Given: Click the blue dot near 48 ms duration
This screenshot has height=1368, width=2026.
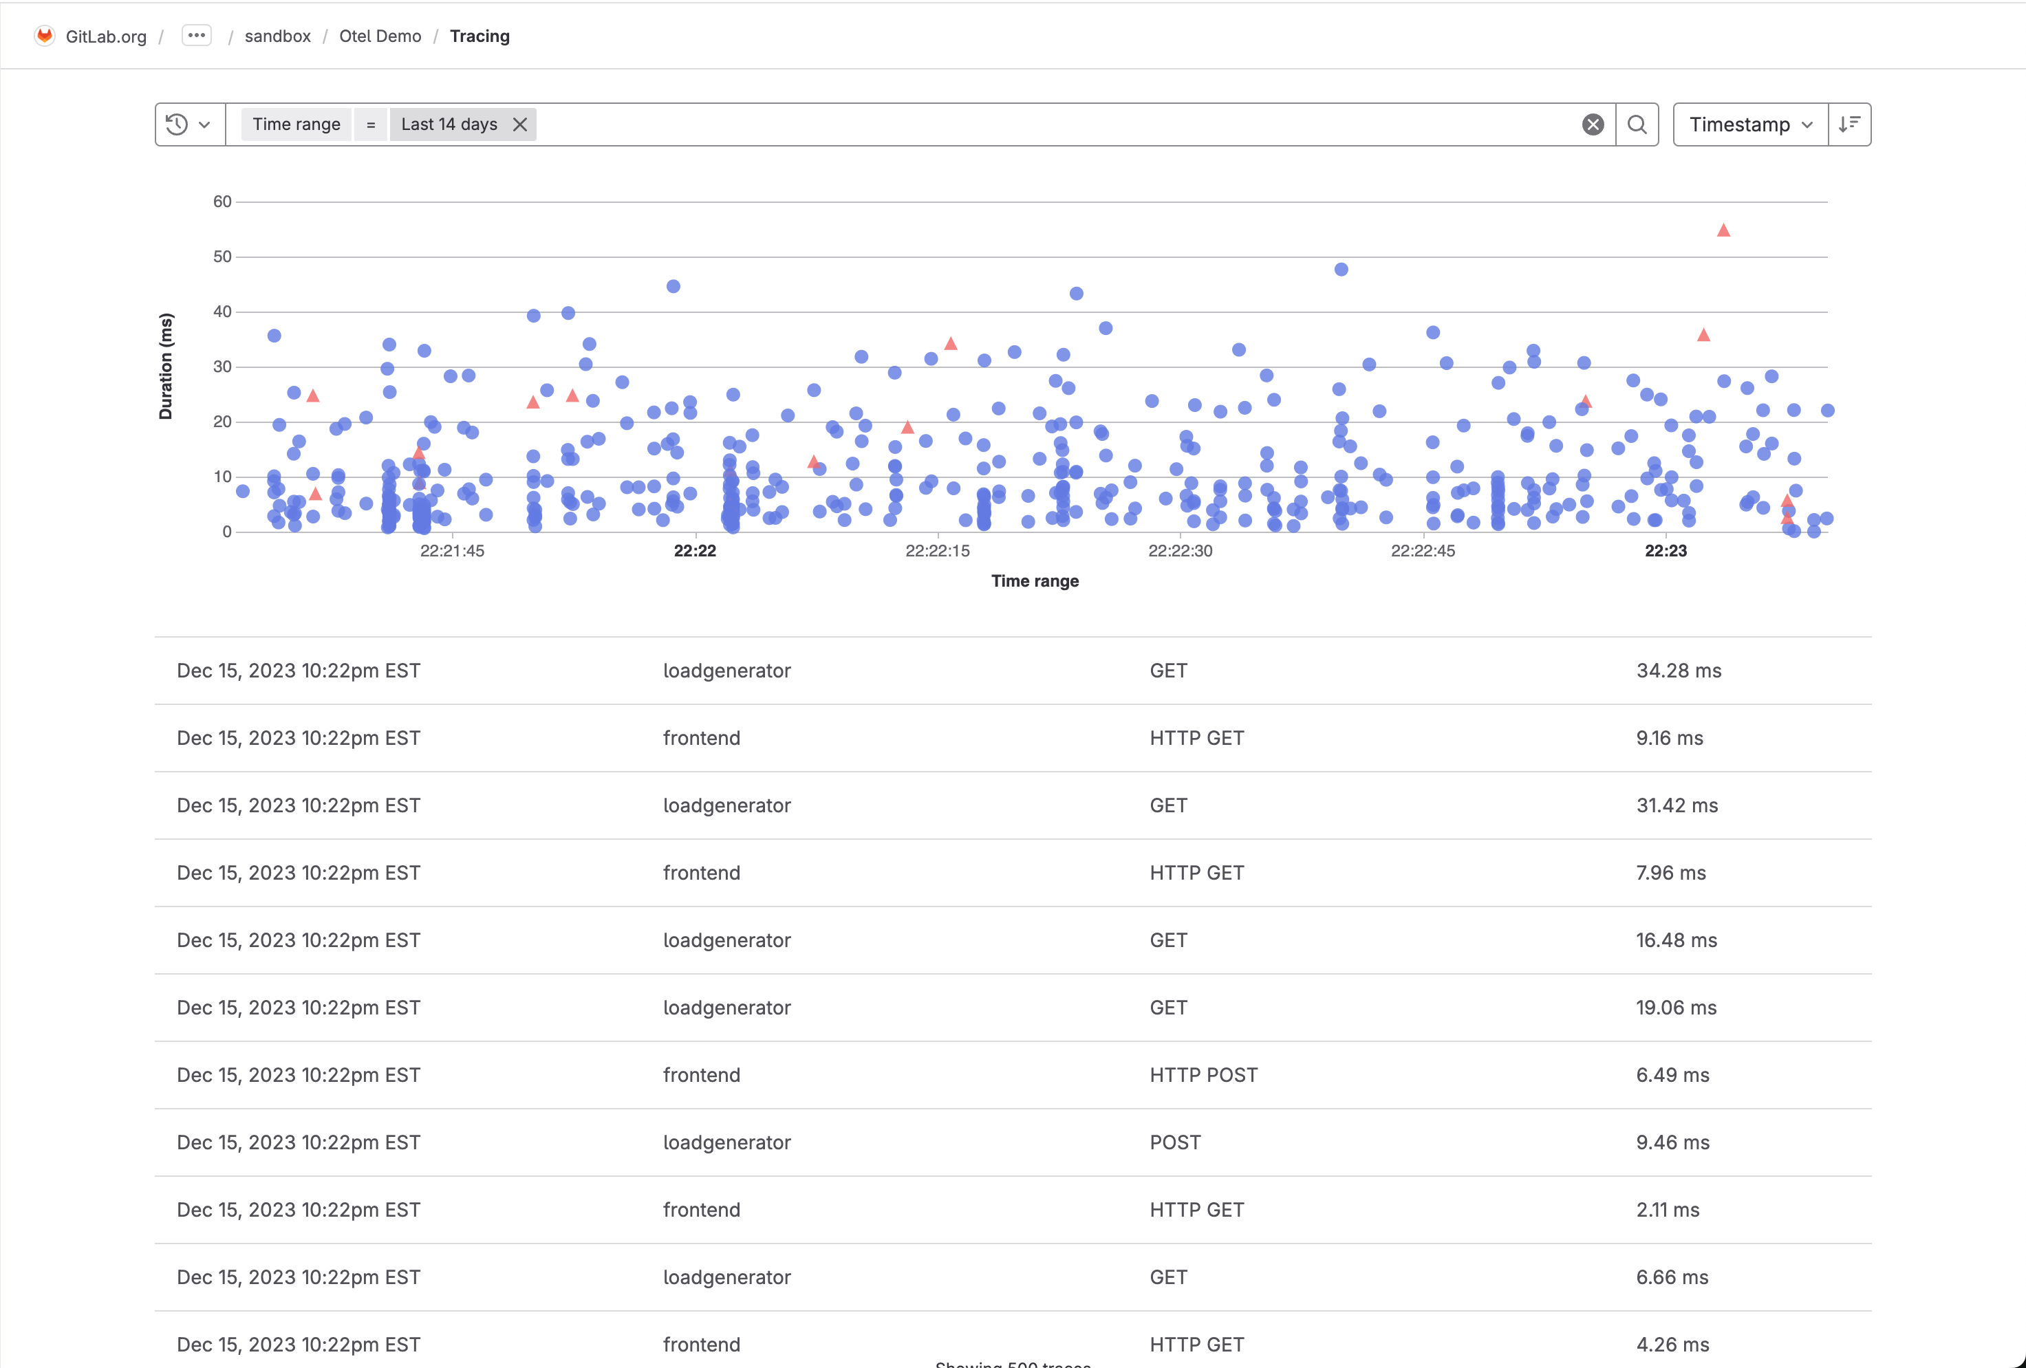Looking at the screenshot, I should click(x=1341, y=269).
